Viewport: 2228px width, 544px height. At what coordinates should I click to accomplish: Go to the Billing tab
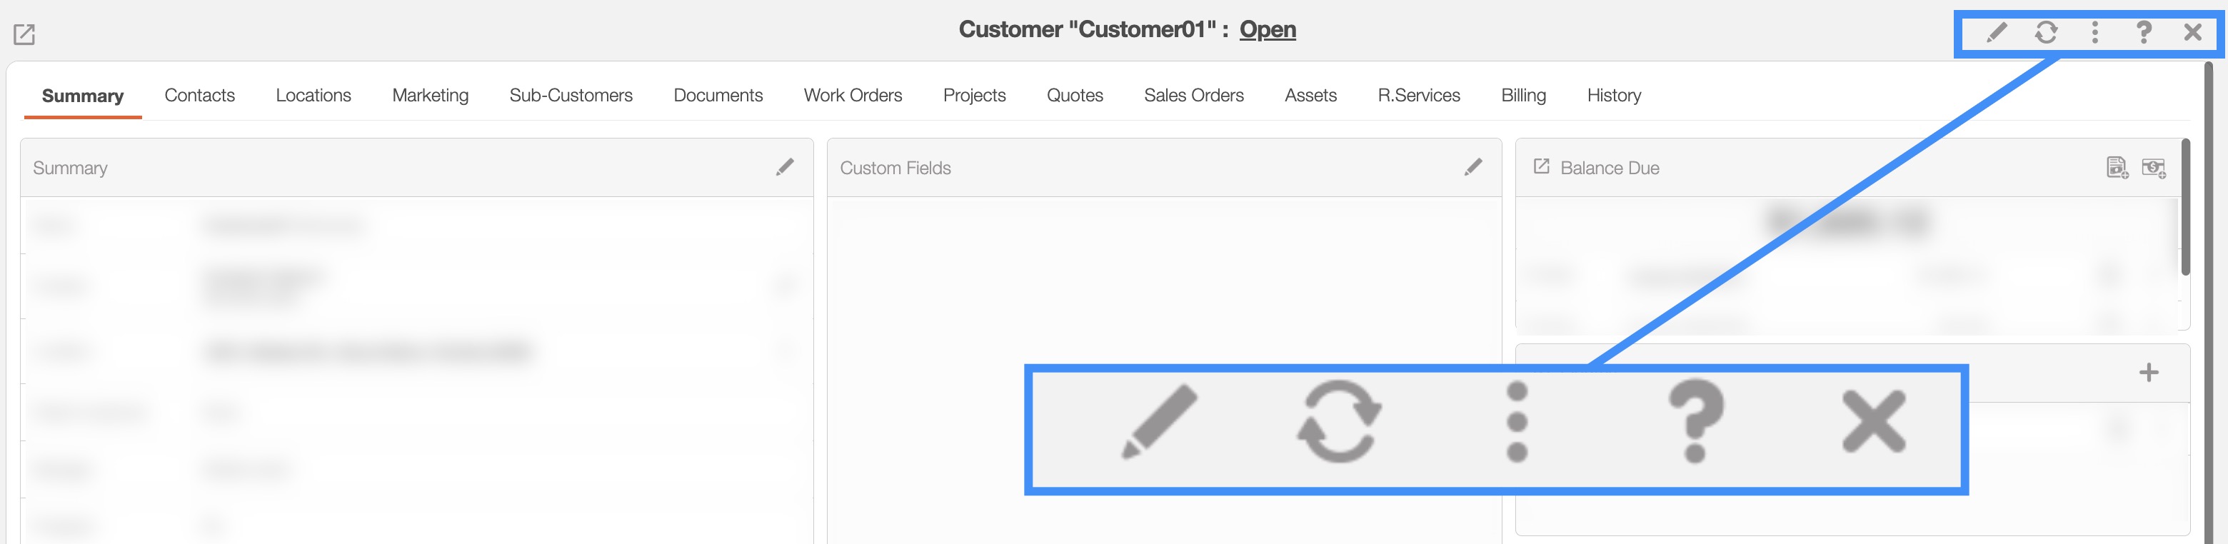(x=1523, y=95)
